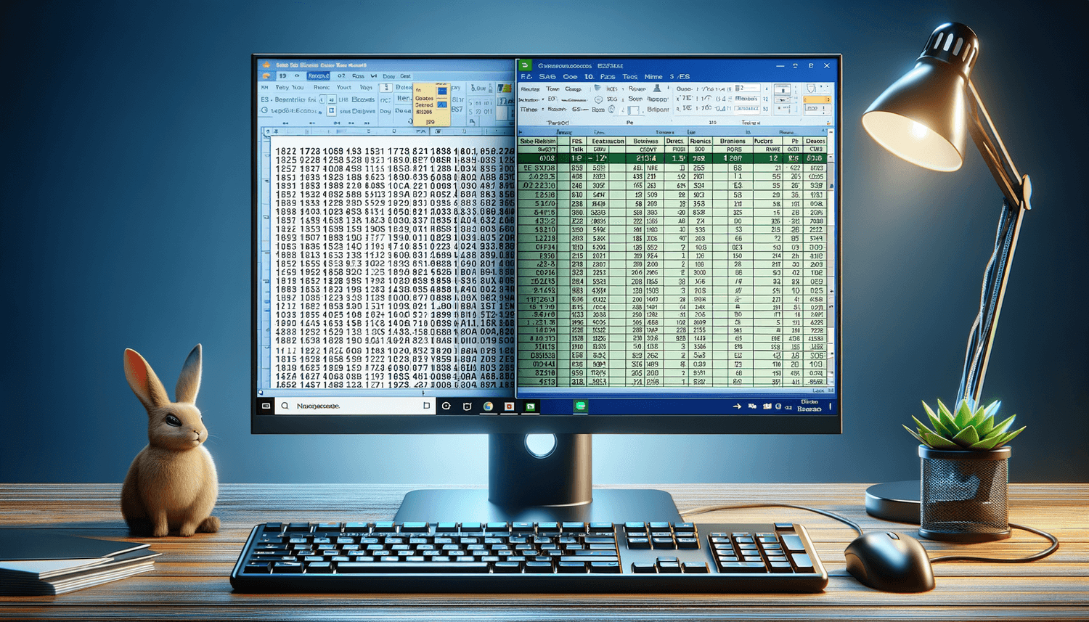The width and height of the screenshot is (1089, 622).
Task: Open the 'Cest' tab in left window
Action: pyautogui.click(x=405, y=75)
